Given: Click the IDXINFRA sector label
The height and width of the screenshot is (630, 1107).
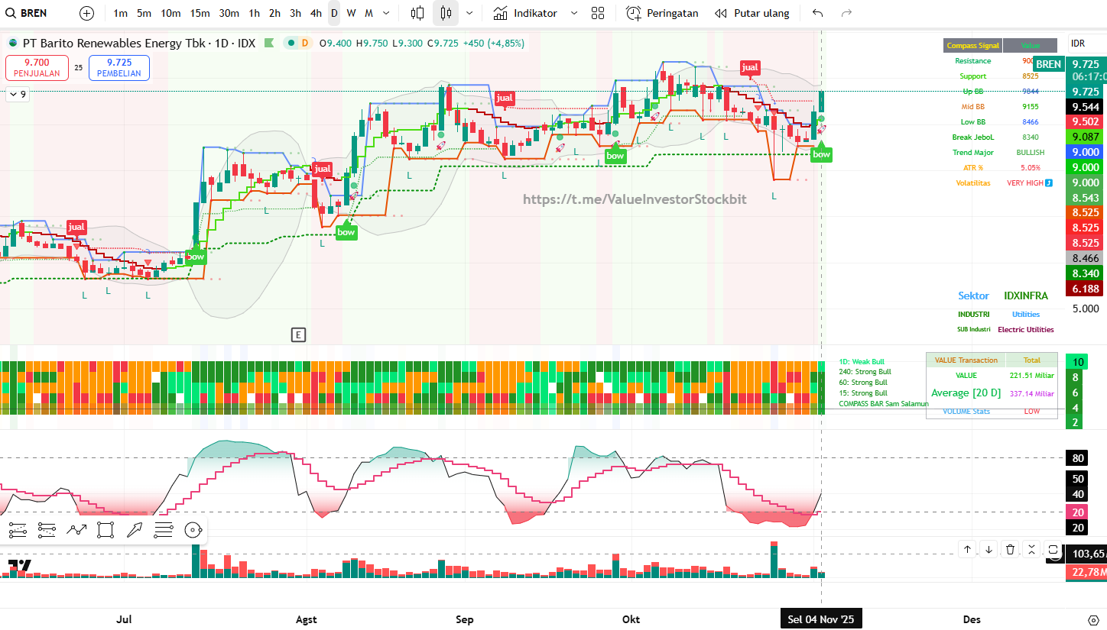Looking at the screenshot, I should (1026, 296).
